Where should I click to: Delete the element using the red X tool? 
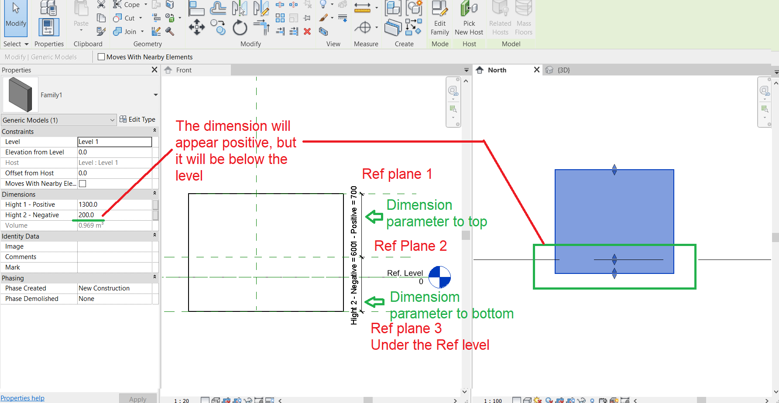[307, 31]
